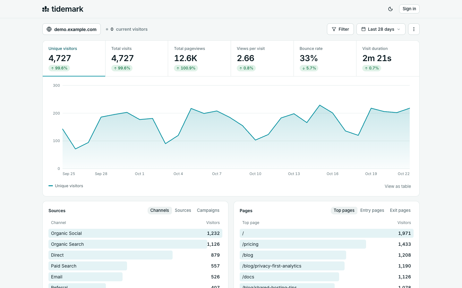Click the Direct channel row

click(135, 255)
